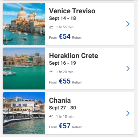Click the €54 return price
Screen dimensions: 138x137
[65, 36]
